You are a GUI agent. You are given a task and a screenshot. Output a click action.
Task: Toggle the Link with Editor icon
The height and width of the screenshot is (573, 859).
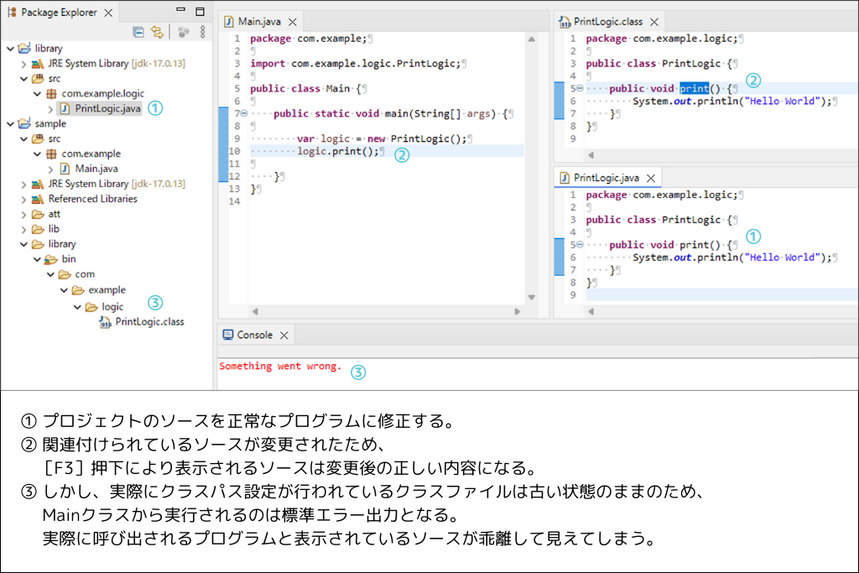coord(157,33)
